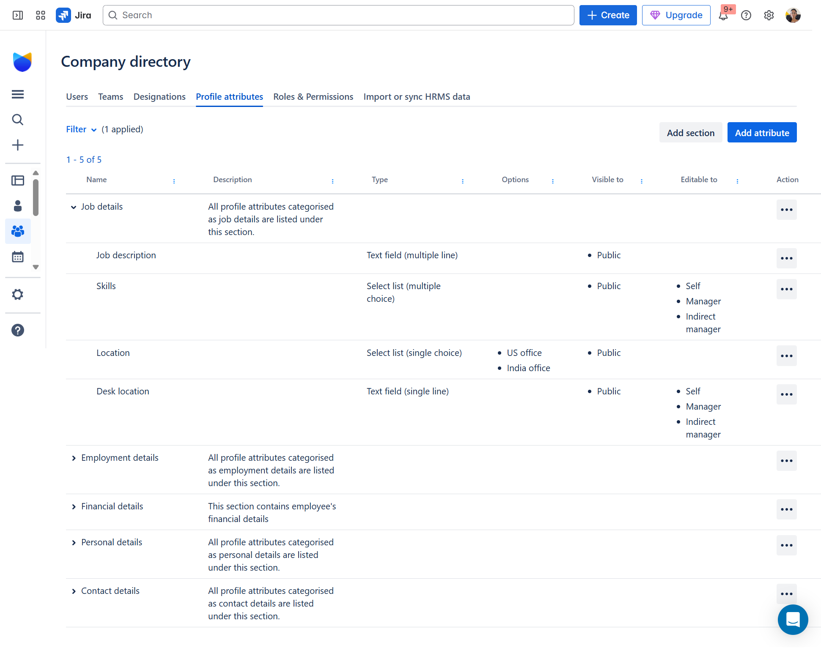Switch to the Roles & Permissions tab

[313, 96]
